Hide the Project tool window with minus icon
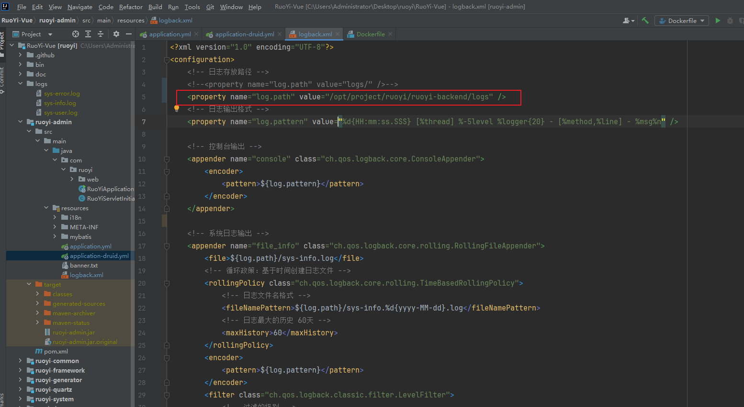 [x=128, y=34]
